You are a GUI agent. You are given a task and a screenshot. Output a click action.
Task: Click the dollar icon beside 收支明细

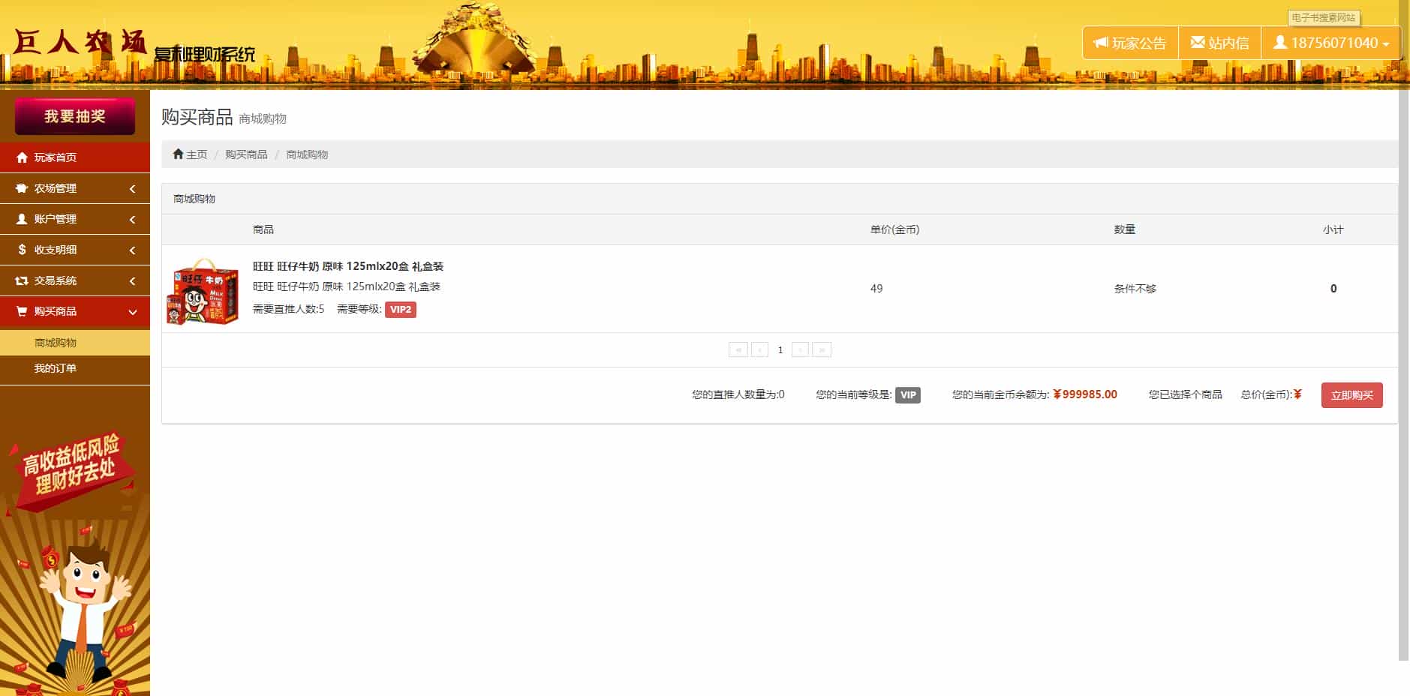[22, 250]
